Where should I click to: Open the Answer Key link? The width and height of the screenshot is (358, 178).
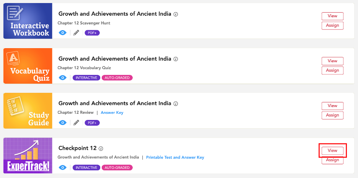(112, 113)
